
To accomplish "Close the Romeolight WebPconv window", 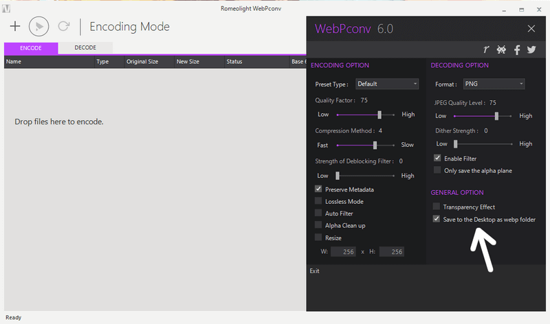I will coord(539,10).
